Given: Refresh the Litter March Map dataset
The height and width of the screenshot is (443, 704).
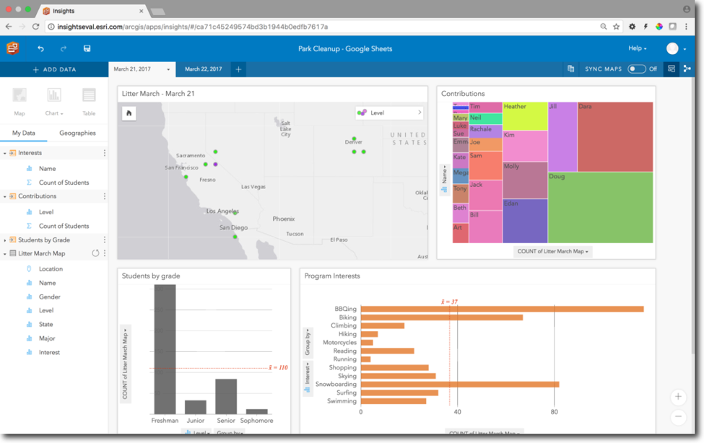Looking at the screenshot, I should pos(95,253).
